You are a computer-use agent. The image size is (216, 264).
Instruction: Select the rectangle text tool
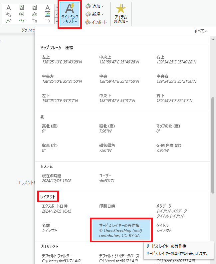(22, 7)
